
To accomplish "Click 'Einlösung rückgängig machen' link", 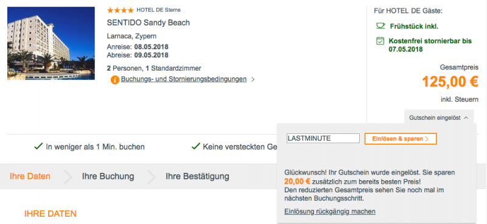I will click(x=330, y=212).
